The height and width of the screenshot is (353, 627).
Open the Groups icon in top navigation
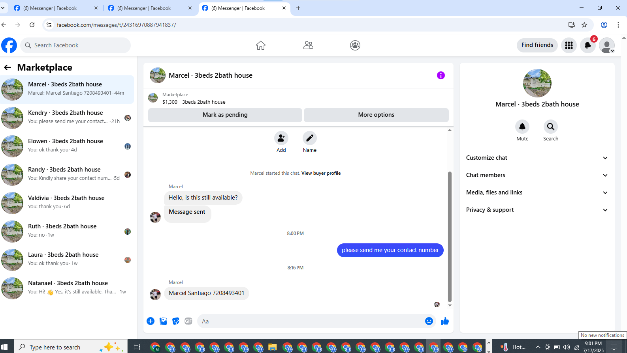pos(355,45)
